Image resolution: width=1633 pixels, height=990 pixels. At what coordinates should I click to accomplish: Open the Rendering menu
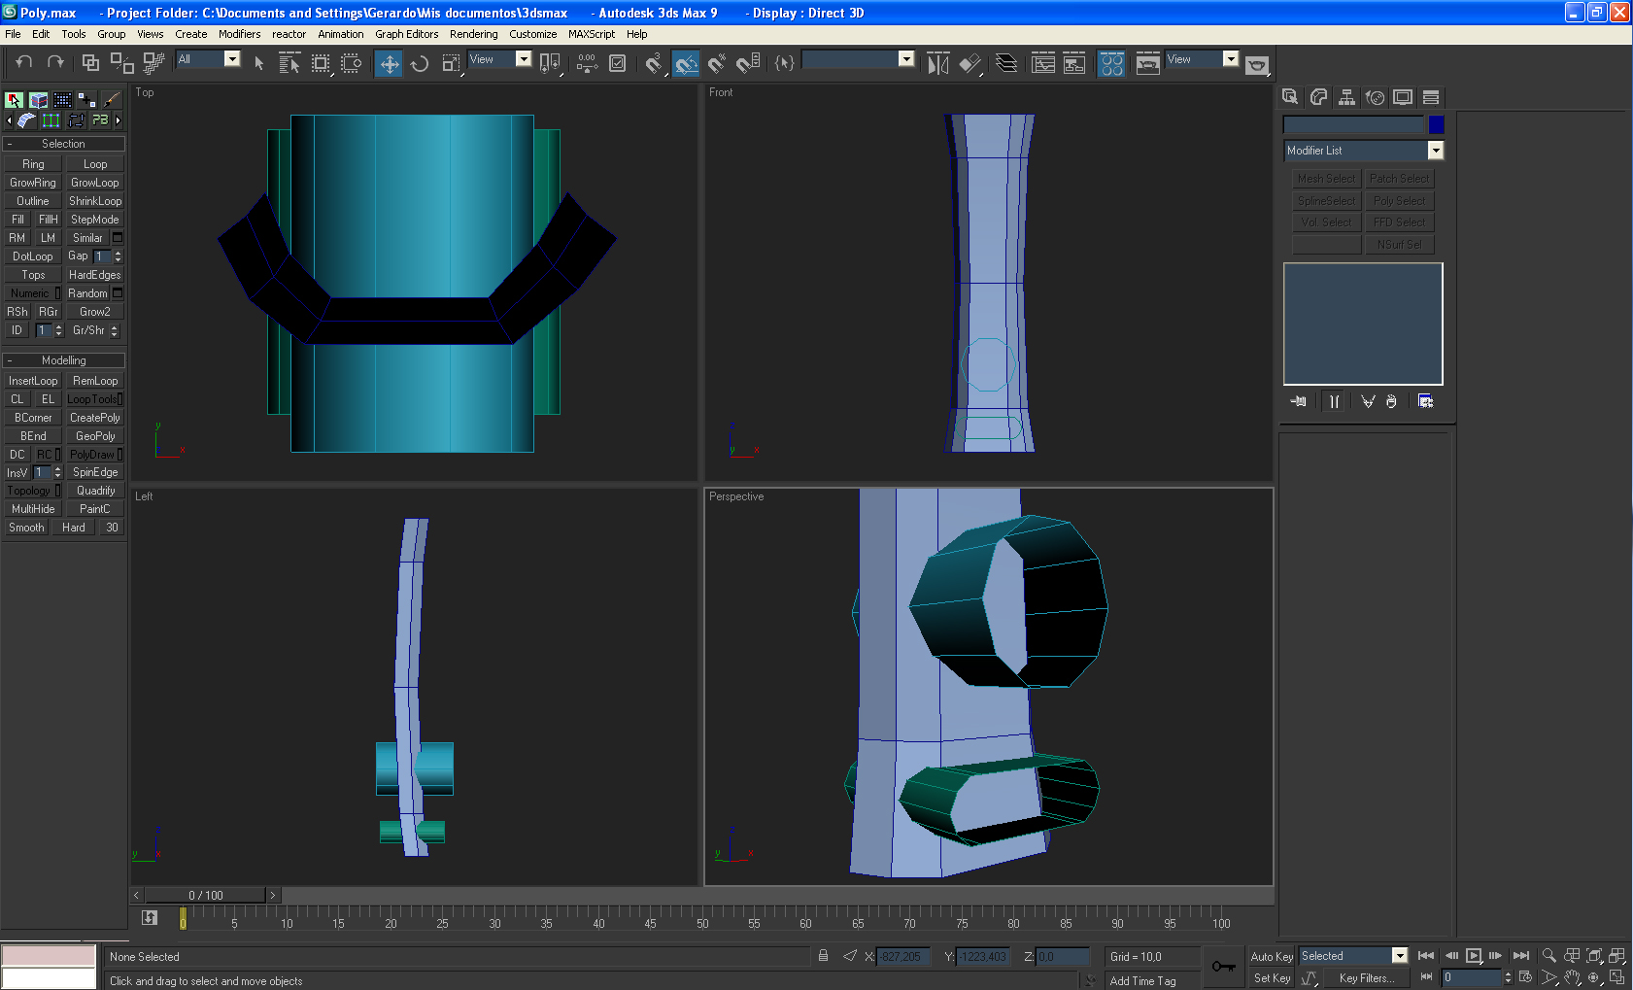tap(473, 34)
